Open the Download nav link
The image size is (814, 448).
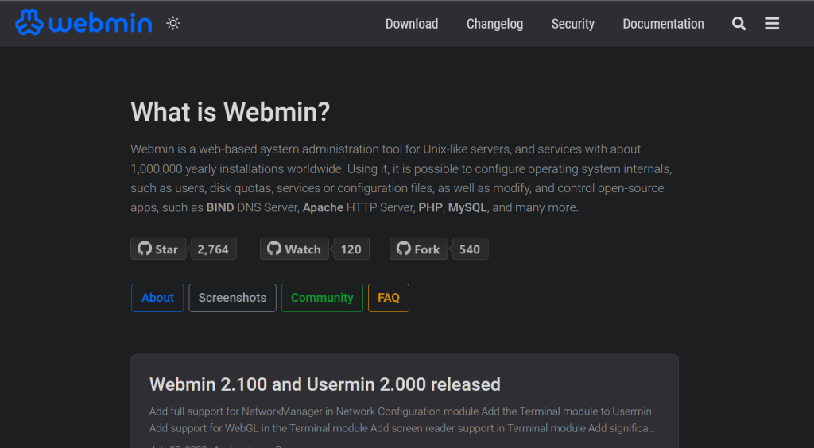412,24
